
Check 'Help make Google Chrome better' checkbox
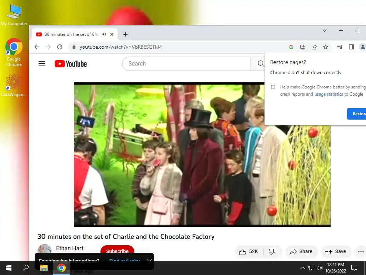tap(273, 87)
